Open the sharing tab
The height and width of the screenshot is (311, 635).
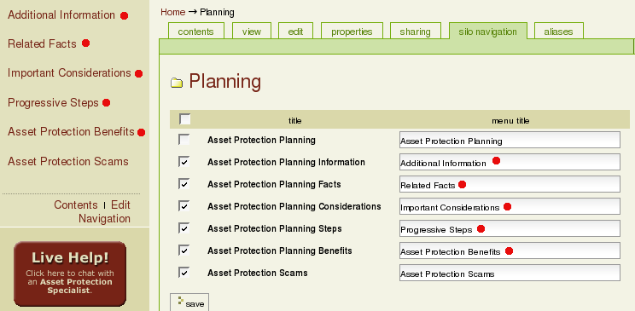point(415,32)
